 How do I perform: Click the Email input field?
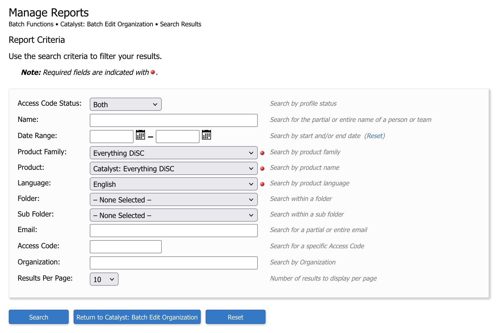click(x=174, y=231)
